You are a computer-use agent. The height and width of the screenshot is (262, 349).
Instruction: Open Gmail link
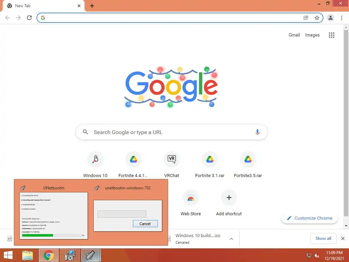(x=294, y=35)
